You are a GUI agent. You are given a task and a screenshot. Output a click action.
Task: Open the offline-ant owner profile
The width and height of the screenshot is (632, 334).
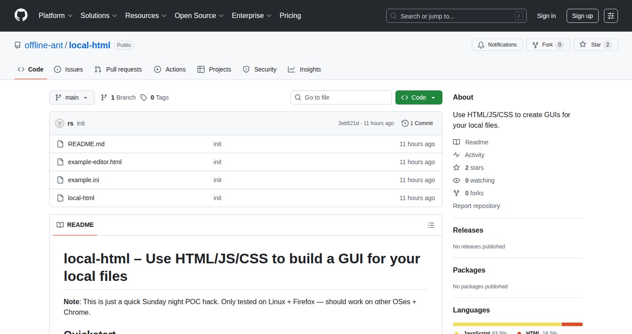coord(44,45)
